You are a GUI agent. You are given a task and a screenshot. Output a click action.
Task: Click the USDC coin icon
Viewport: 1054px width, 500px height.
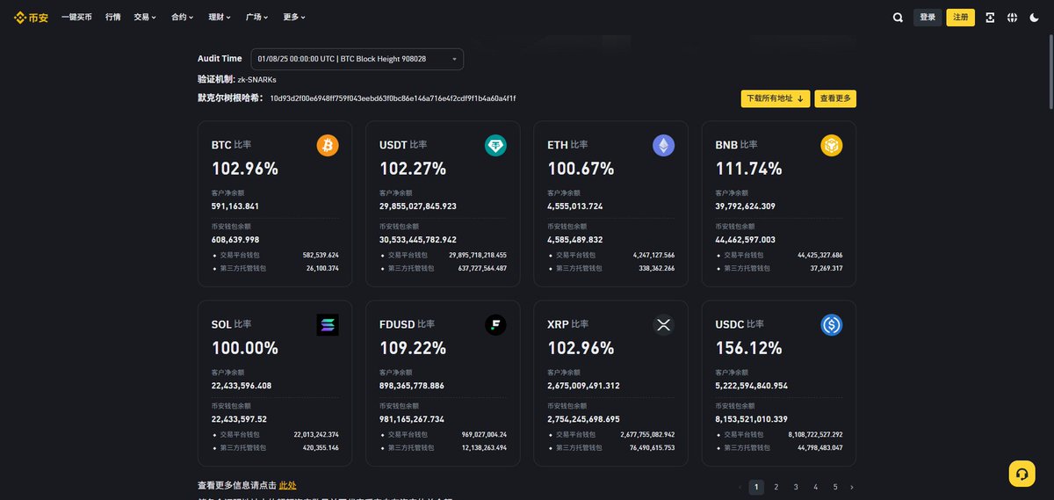pos(832,325)
